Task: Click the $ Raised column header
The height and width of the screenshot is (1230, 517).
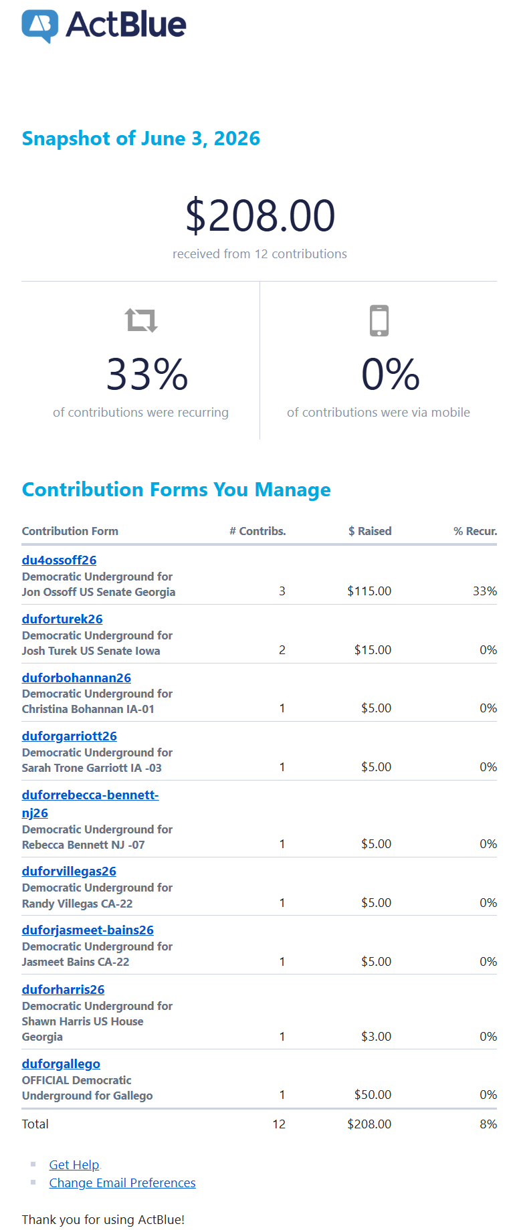Action: point(370,531)
